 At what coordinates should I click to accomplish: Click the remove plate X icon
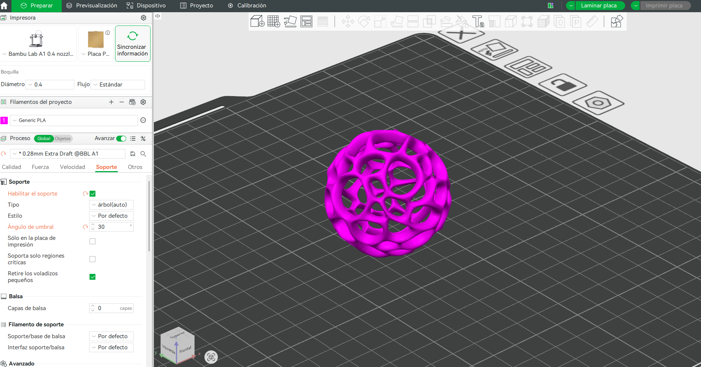pos(461,35)
